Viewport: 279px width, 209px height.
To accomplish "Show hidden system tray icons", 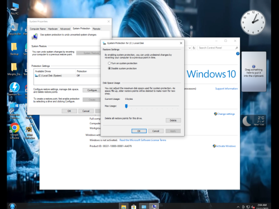I will (x=238, y=207).
